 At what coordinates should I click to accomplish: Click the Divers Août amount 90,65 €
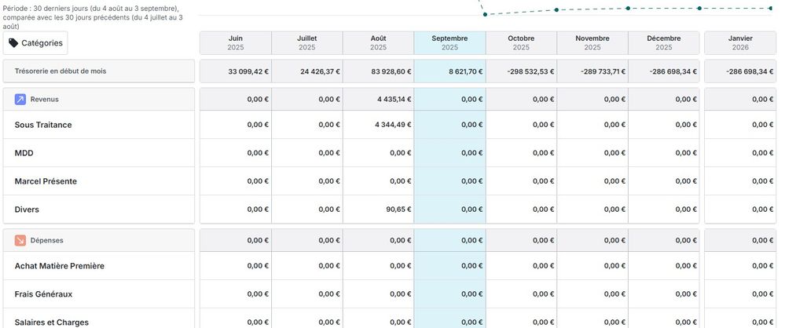click(398, 210)
